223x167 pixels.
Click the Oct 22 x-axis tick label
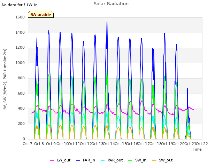tap(202, 144)
